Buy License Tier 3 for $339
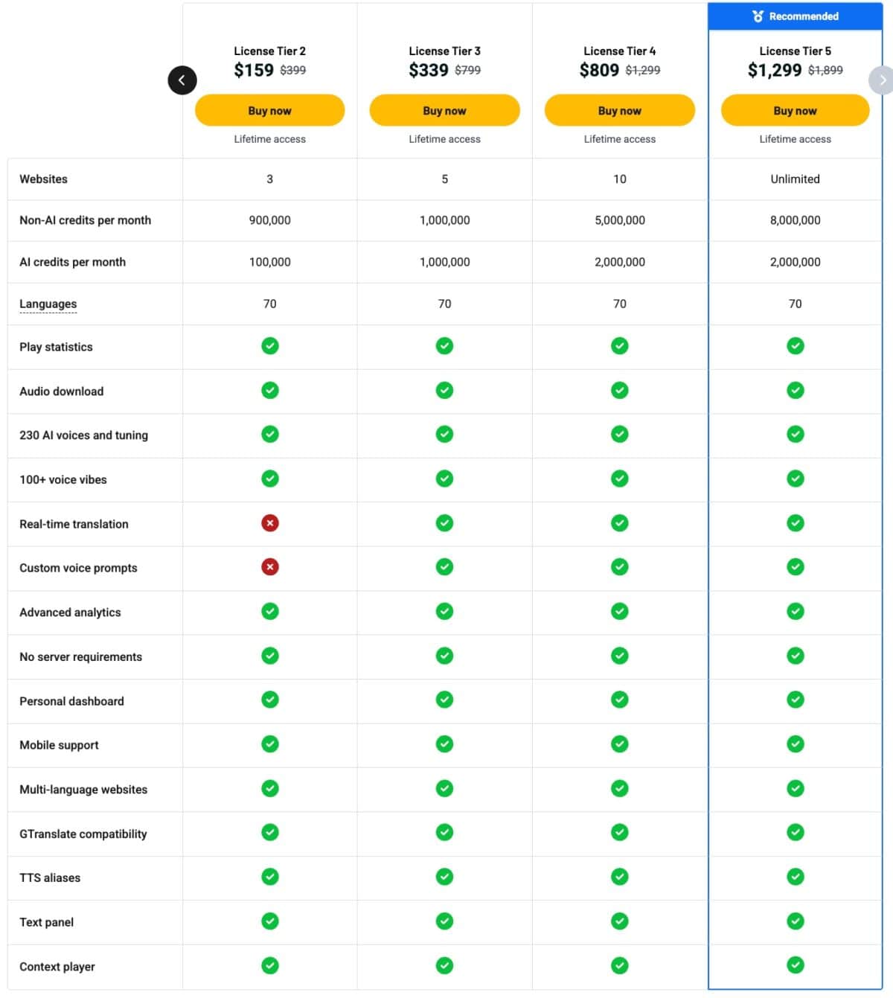Image resolution: width=893 pixels, height=998 pixels. tap(444, 110)
